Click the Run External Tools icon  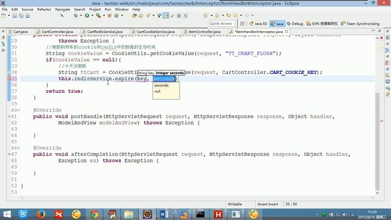pyautogui.click(x=98, y=15)
